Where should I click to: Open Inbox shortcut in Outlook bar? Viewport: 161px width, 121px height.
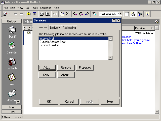[12, 32]
